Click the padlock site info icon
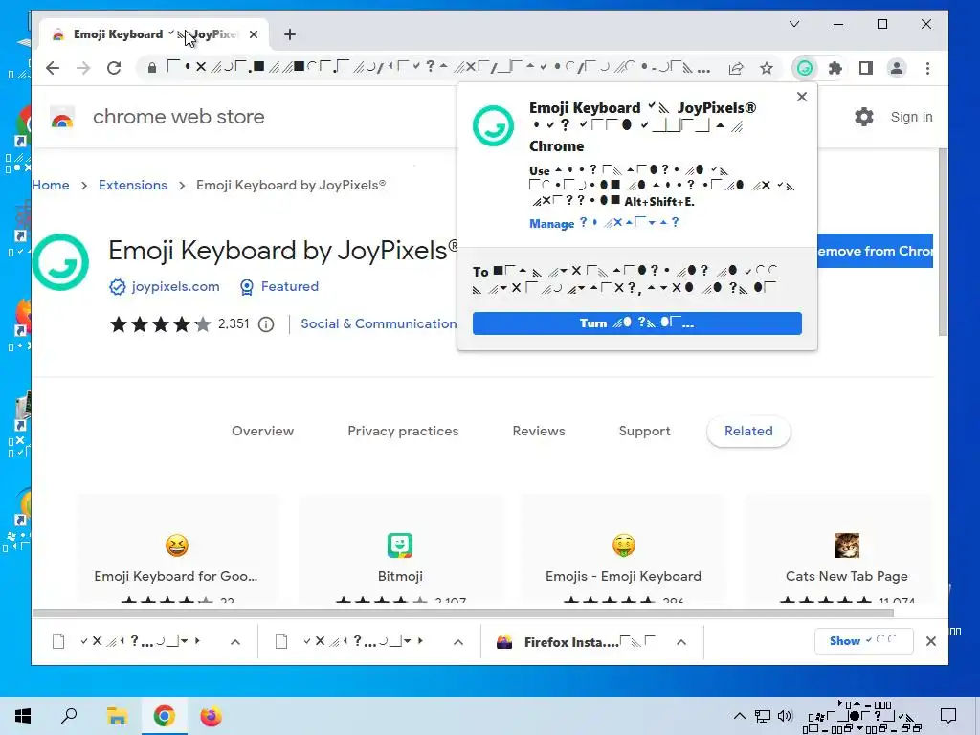This screenshot has height=735, width=980. (151, 68)
